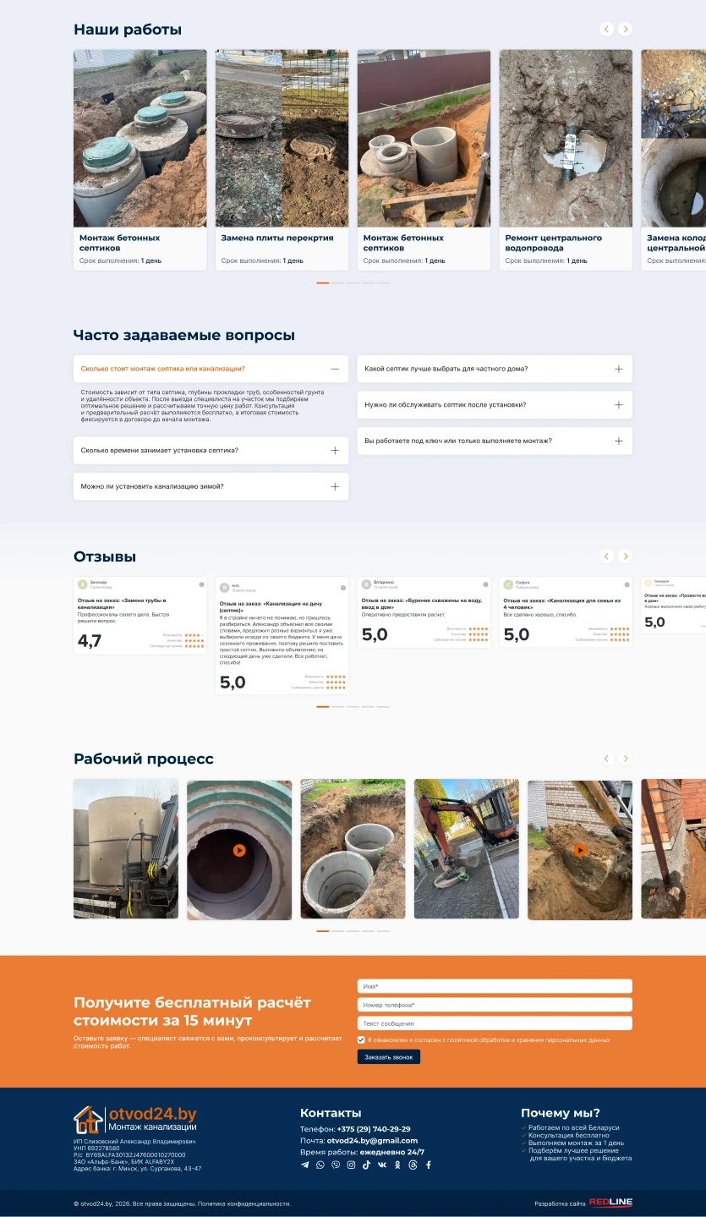Viewport: 706px width, 1217px height.
Task: Click the REDLINE developer logo
Action: click(610, 1203)
